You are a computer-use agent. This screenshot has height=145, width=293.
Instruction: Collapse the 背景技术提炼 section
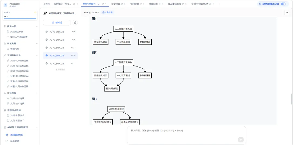tap(37, 110)
